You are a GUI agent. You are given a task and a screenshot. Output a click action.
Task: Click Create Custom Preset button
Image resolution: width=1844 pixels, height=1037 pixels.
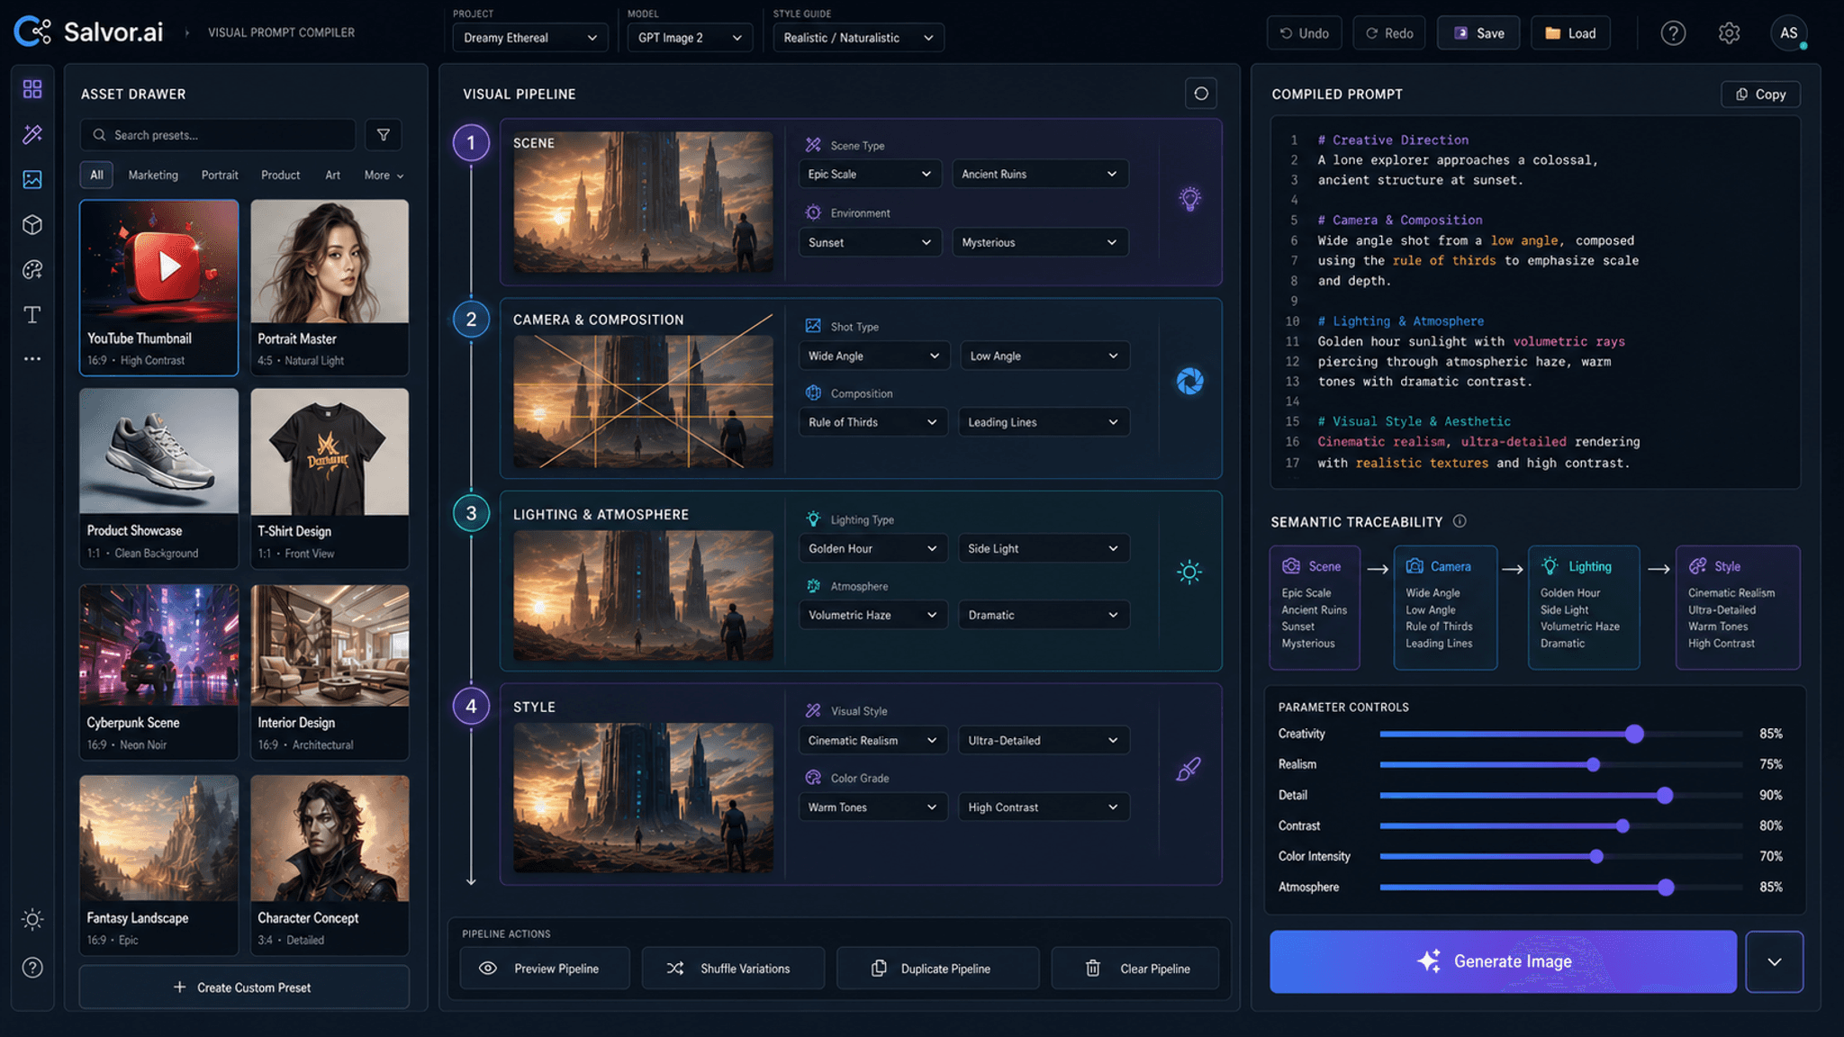244,987
